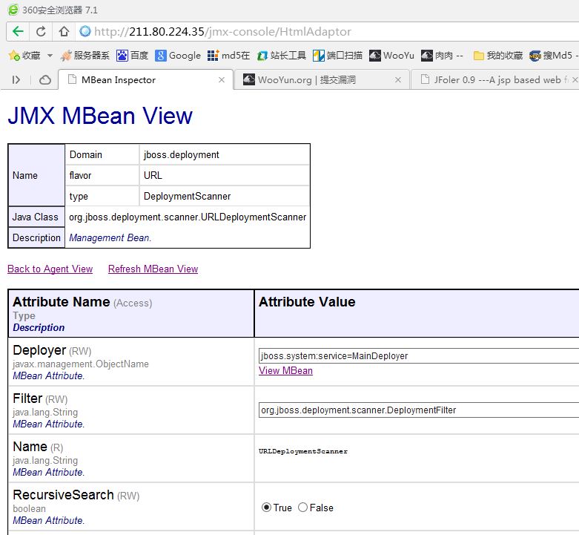The height and width of the screenshot is (535, 579).
Task: Expand the 收藏 dropdown arrow
Action: 50,56
